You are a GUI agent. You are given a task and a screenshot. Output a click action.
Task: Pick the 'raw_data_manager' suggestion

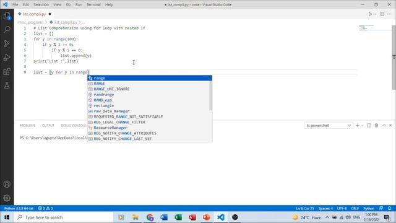(x=148, y=111)
